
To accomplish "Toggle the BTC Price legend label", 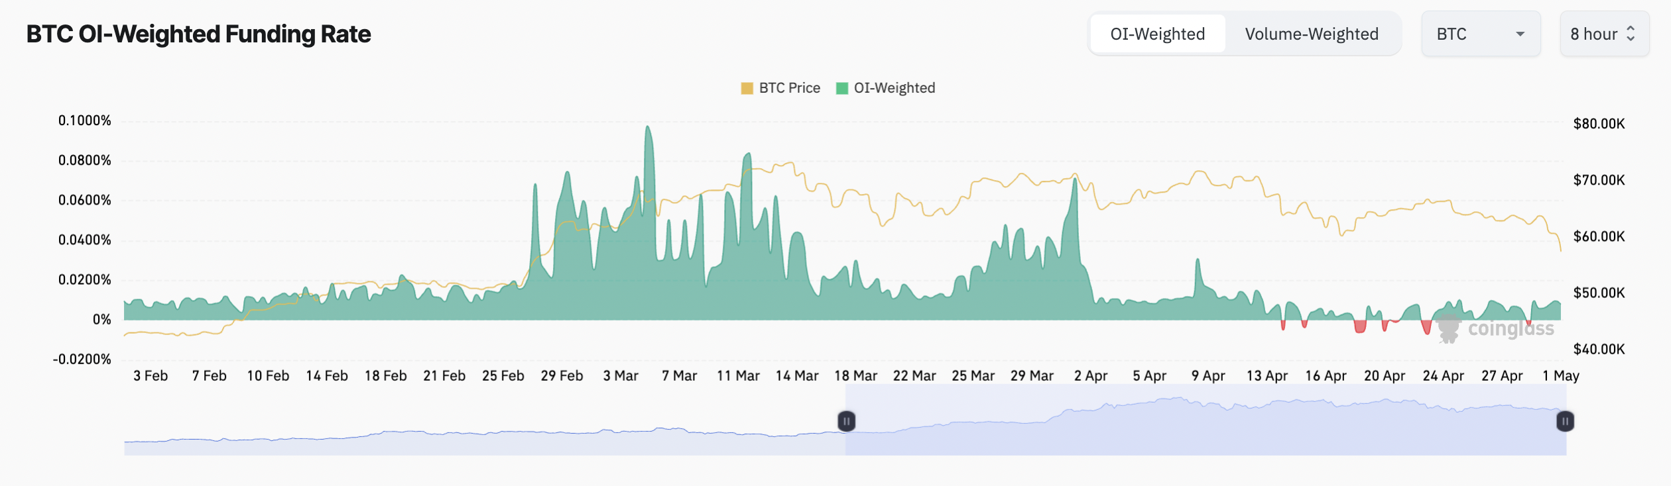I will (789, 88).
